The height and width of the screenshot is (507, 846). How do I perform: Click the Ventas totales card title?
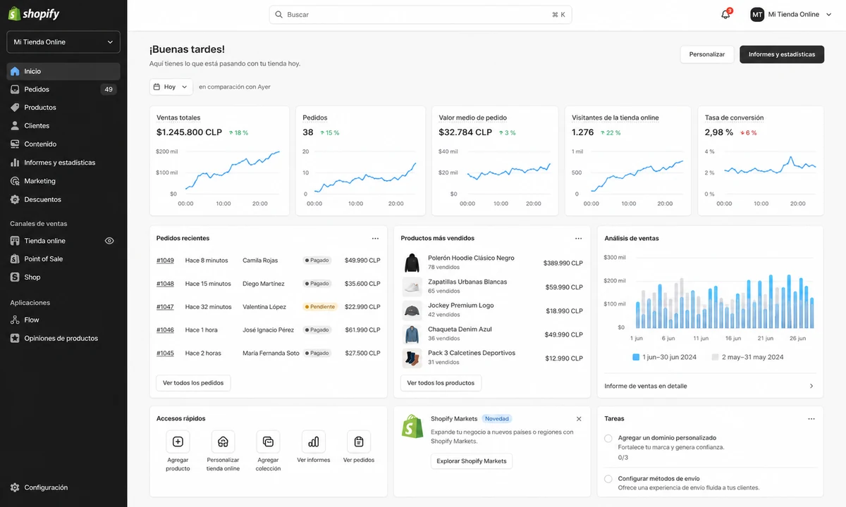pos(178,118)
